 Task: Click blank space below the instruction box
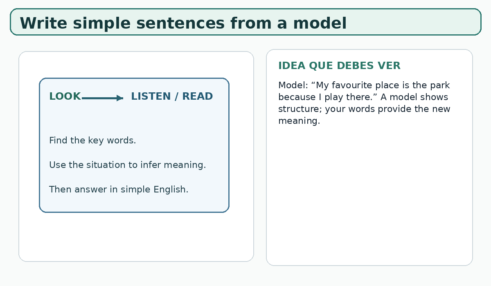(136, 237)
